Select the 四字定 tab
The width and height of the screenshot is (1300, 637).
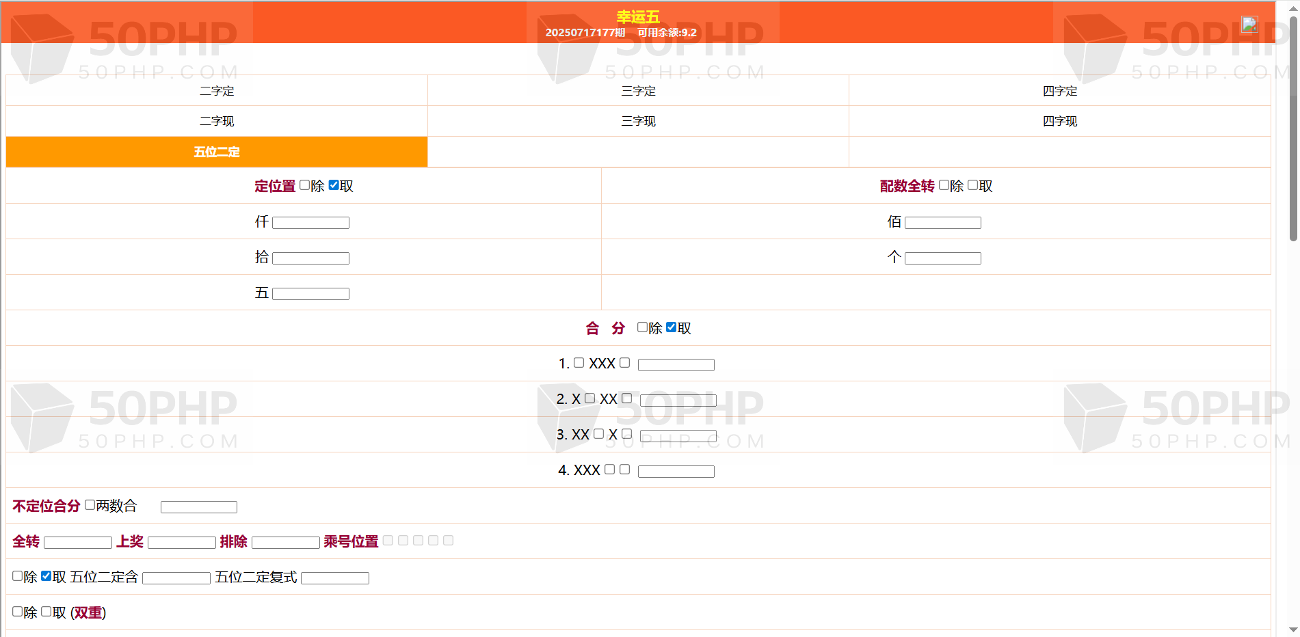(x=1059, y=91)
